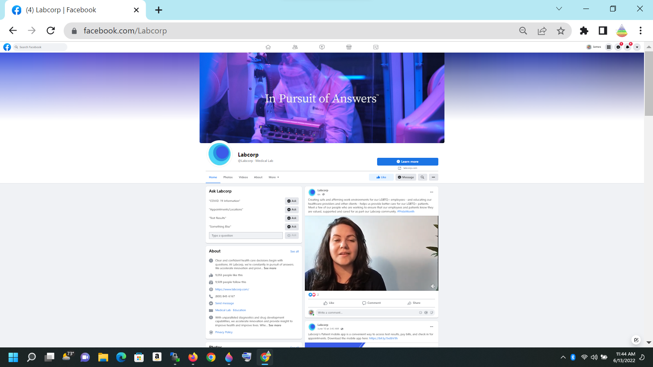The height and width of the screenshot is (367, 653).
Task: Open options menu of June 10 post
Action: [431, 327]
